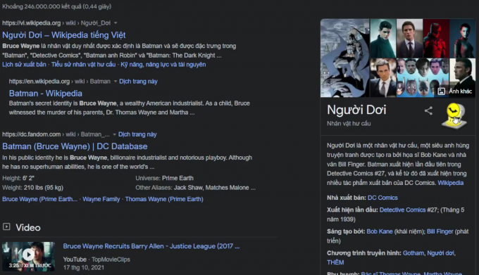Screen dimensions: 479x275
Task: Expand dropdown arrow next to dc.fandom.com URL
Action: [115, 134]
